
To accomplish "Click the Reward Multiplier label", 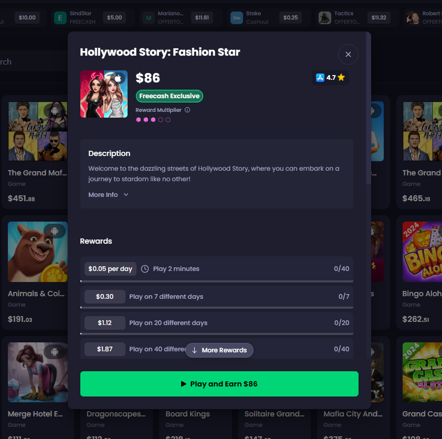I will coord(159,110).
